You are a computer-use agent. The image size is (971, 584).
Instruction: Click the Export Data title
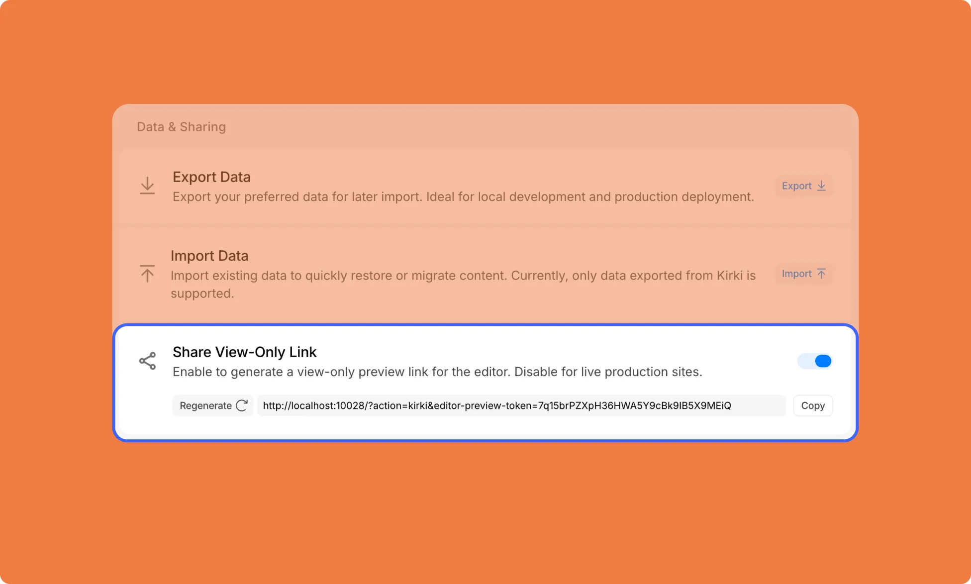(x=211, y=177)
